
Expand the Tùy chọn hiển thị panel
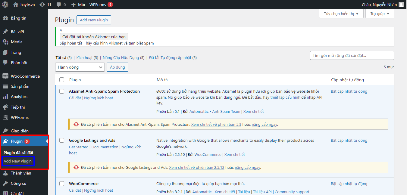tap(341, 14)
